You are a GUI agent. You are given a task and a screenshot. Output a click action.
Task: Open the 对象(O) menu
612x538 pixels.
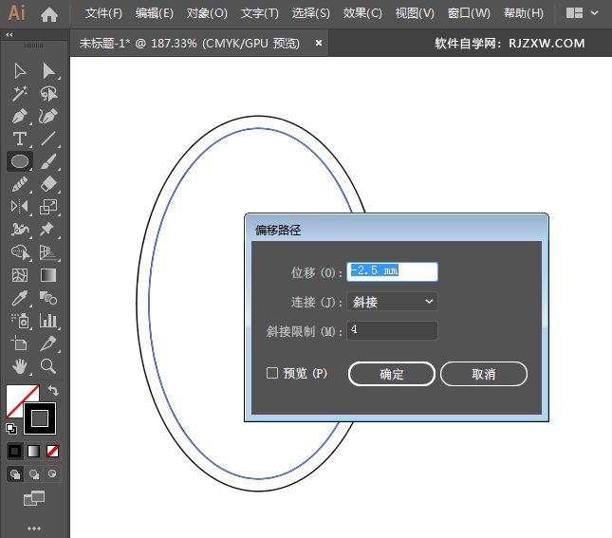(207, 13)
